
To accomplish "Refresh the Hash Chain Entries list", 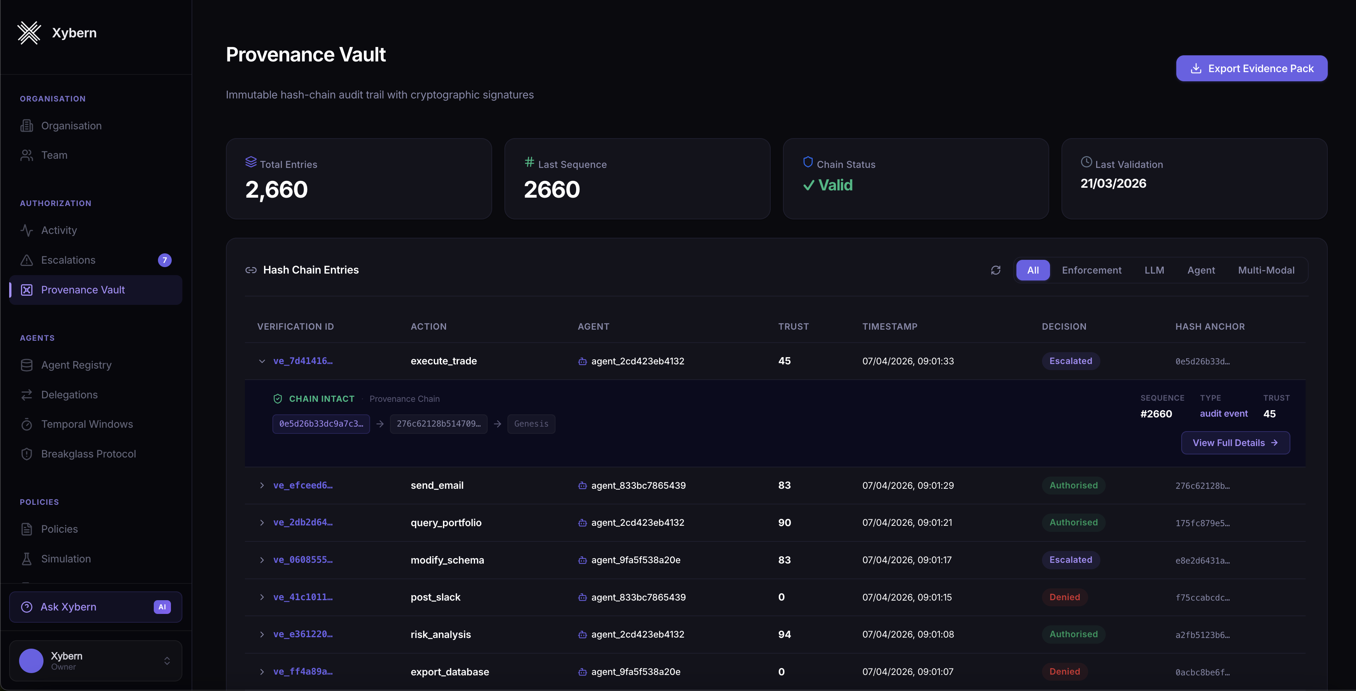I will click(995, 269).
